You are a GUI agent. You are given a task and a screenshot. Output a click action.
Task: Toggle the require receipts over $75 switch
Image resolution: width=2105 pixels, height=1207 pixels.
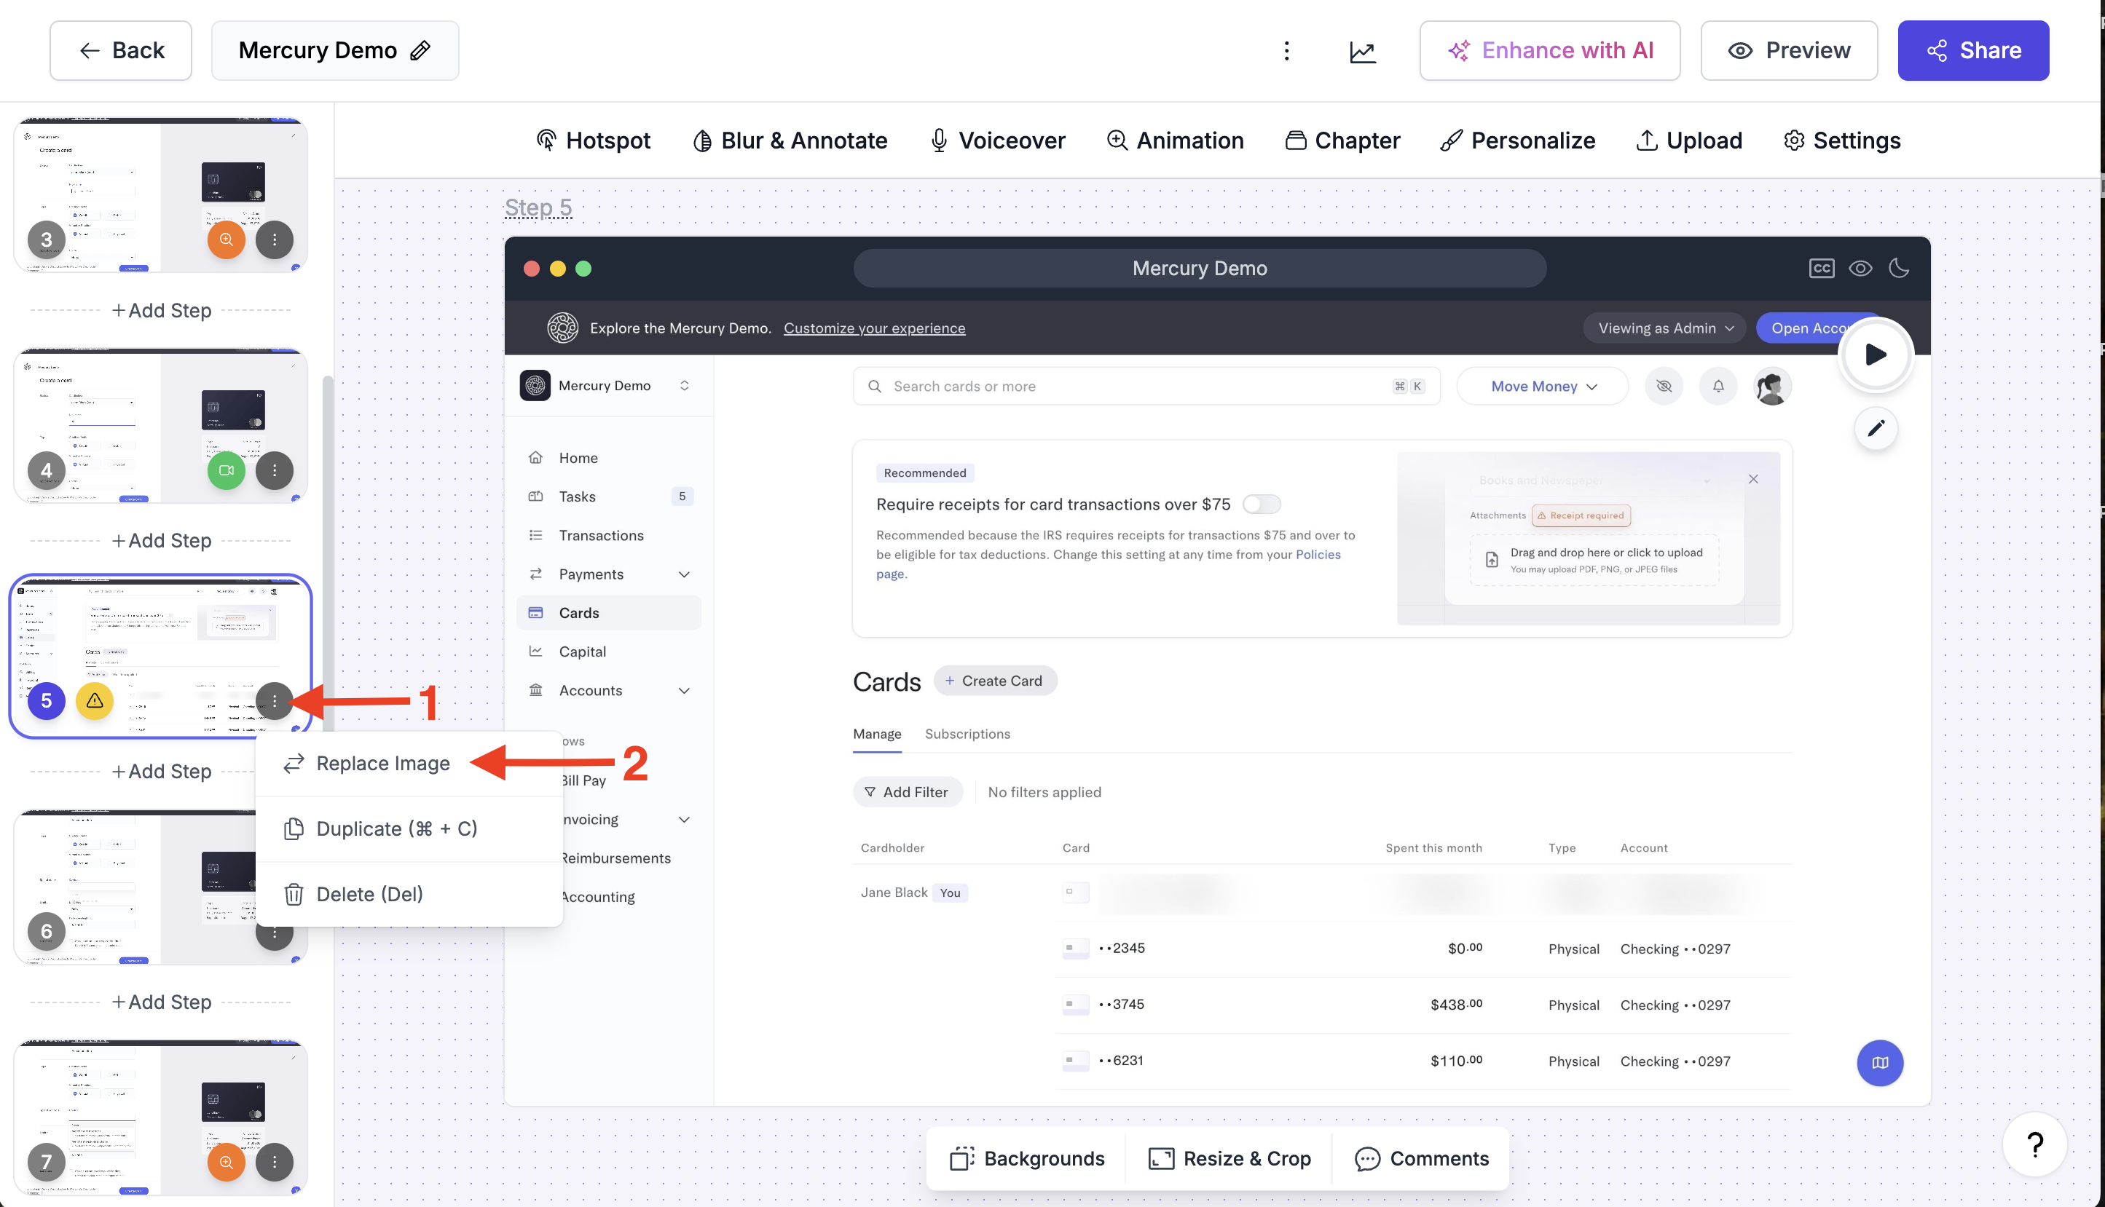(x=1261, y=504)
